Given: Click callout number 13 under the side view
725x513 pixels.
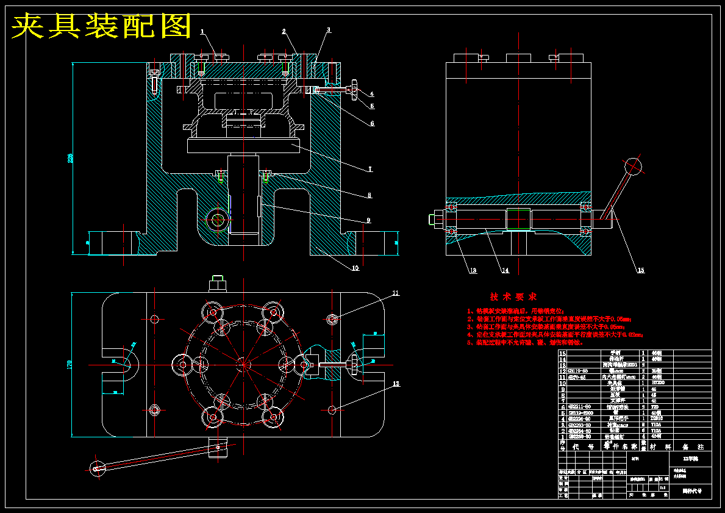Looking at the screenshot, I should [x=473, y=271].
